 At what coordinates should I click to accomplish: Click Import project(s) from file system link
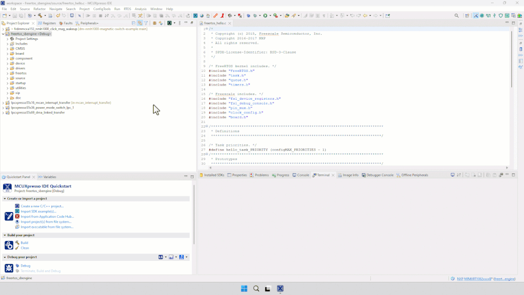(x=46, y=222)
